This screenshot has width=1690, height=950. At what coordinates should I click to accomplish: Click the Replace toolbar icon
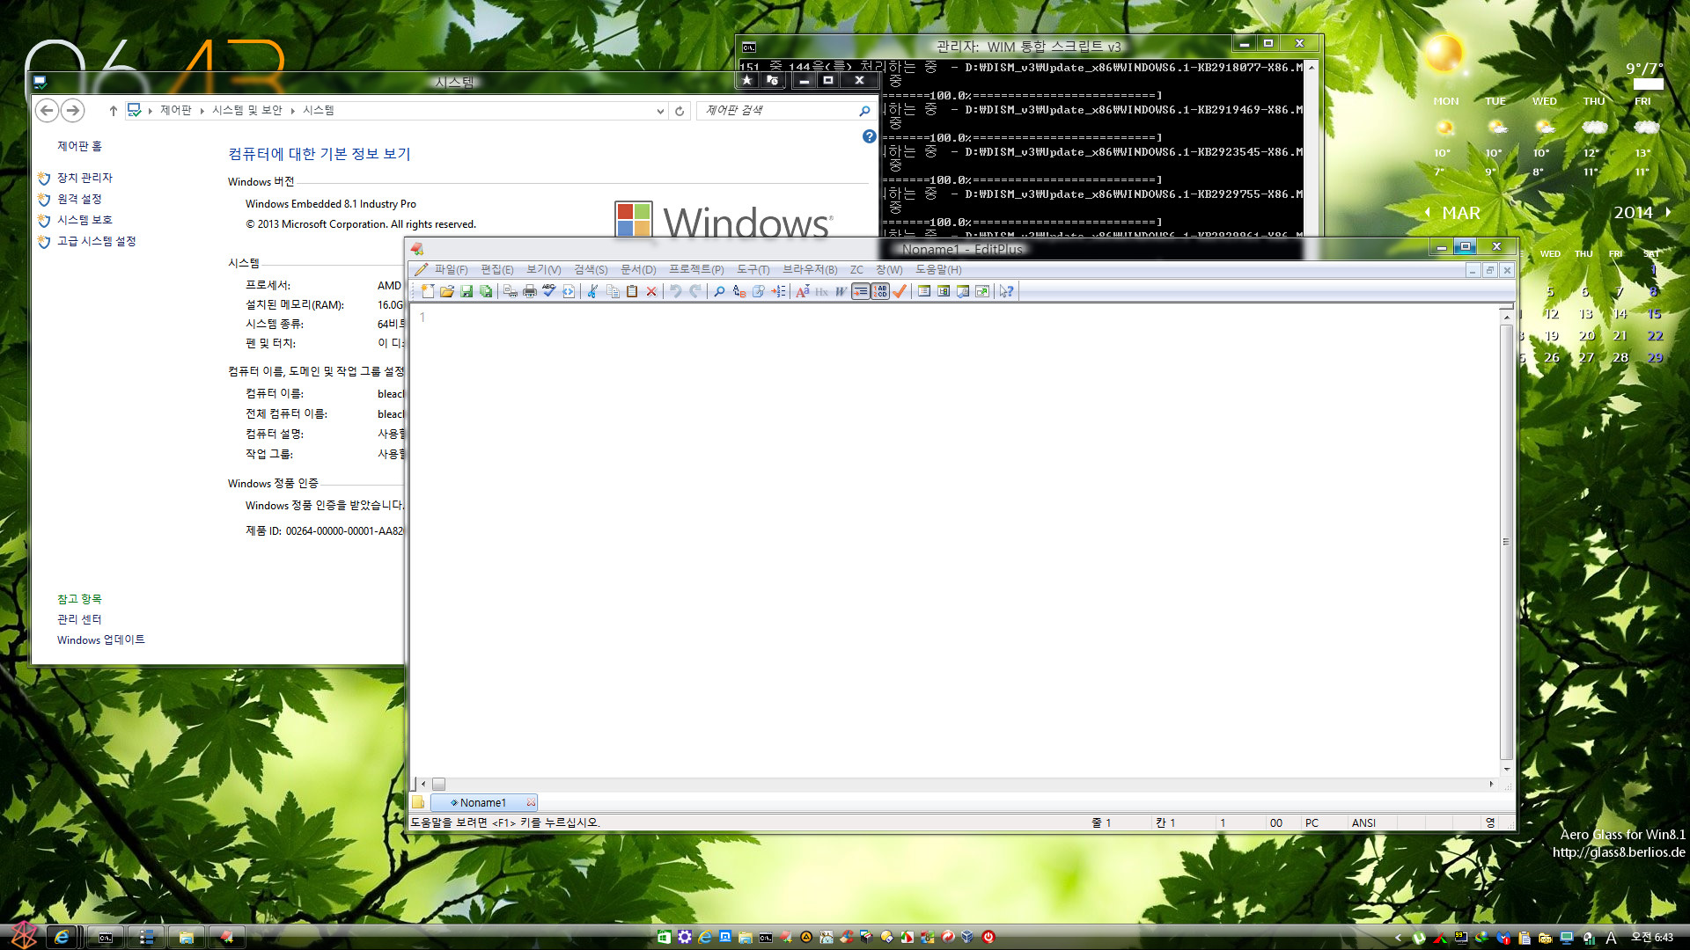click(x=739, y=291)
